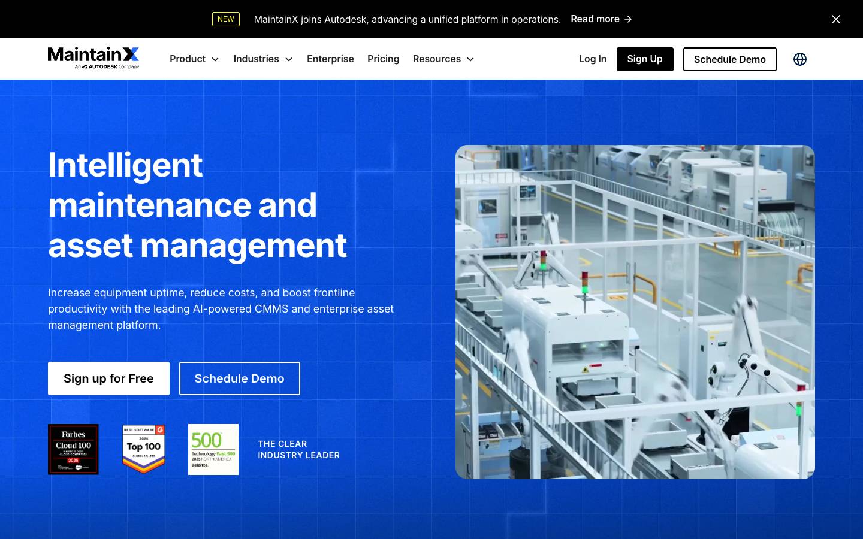
Task: Click the G2 Top 100 badge
Action: [143, 449]
